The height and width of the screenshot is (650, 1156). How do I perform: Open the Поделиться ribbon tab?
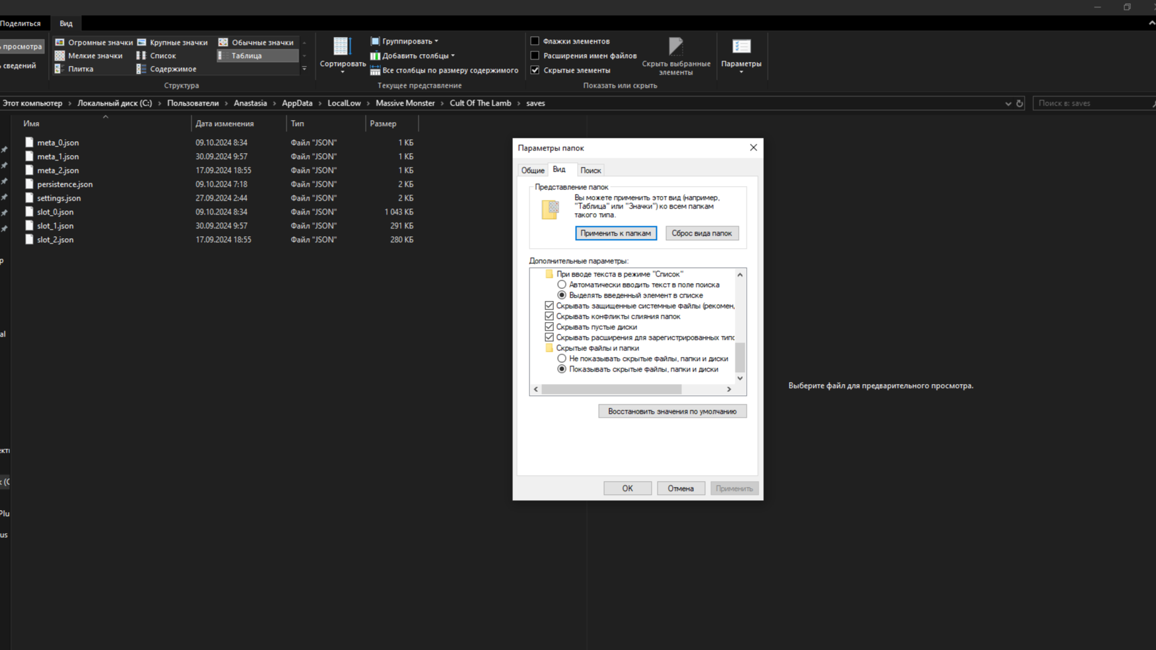click(x=20, y=24)
